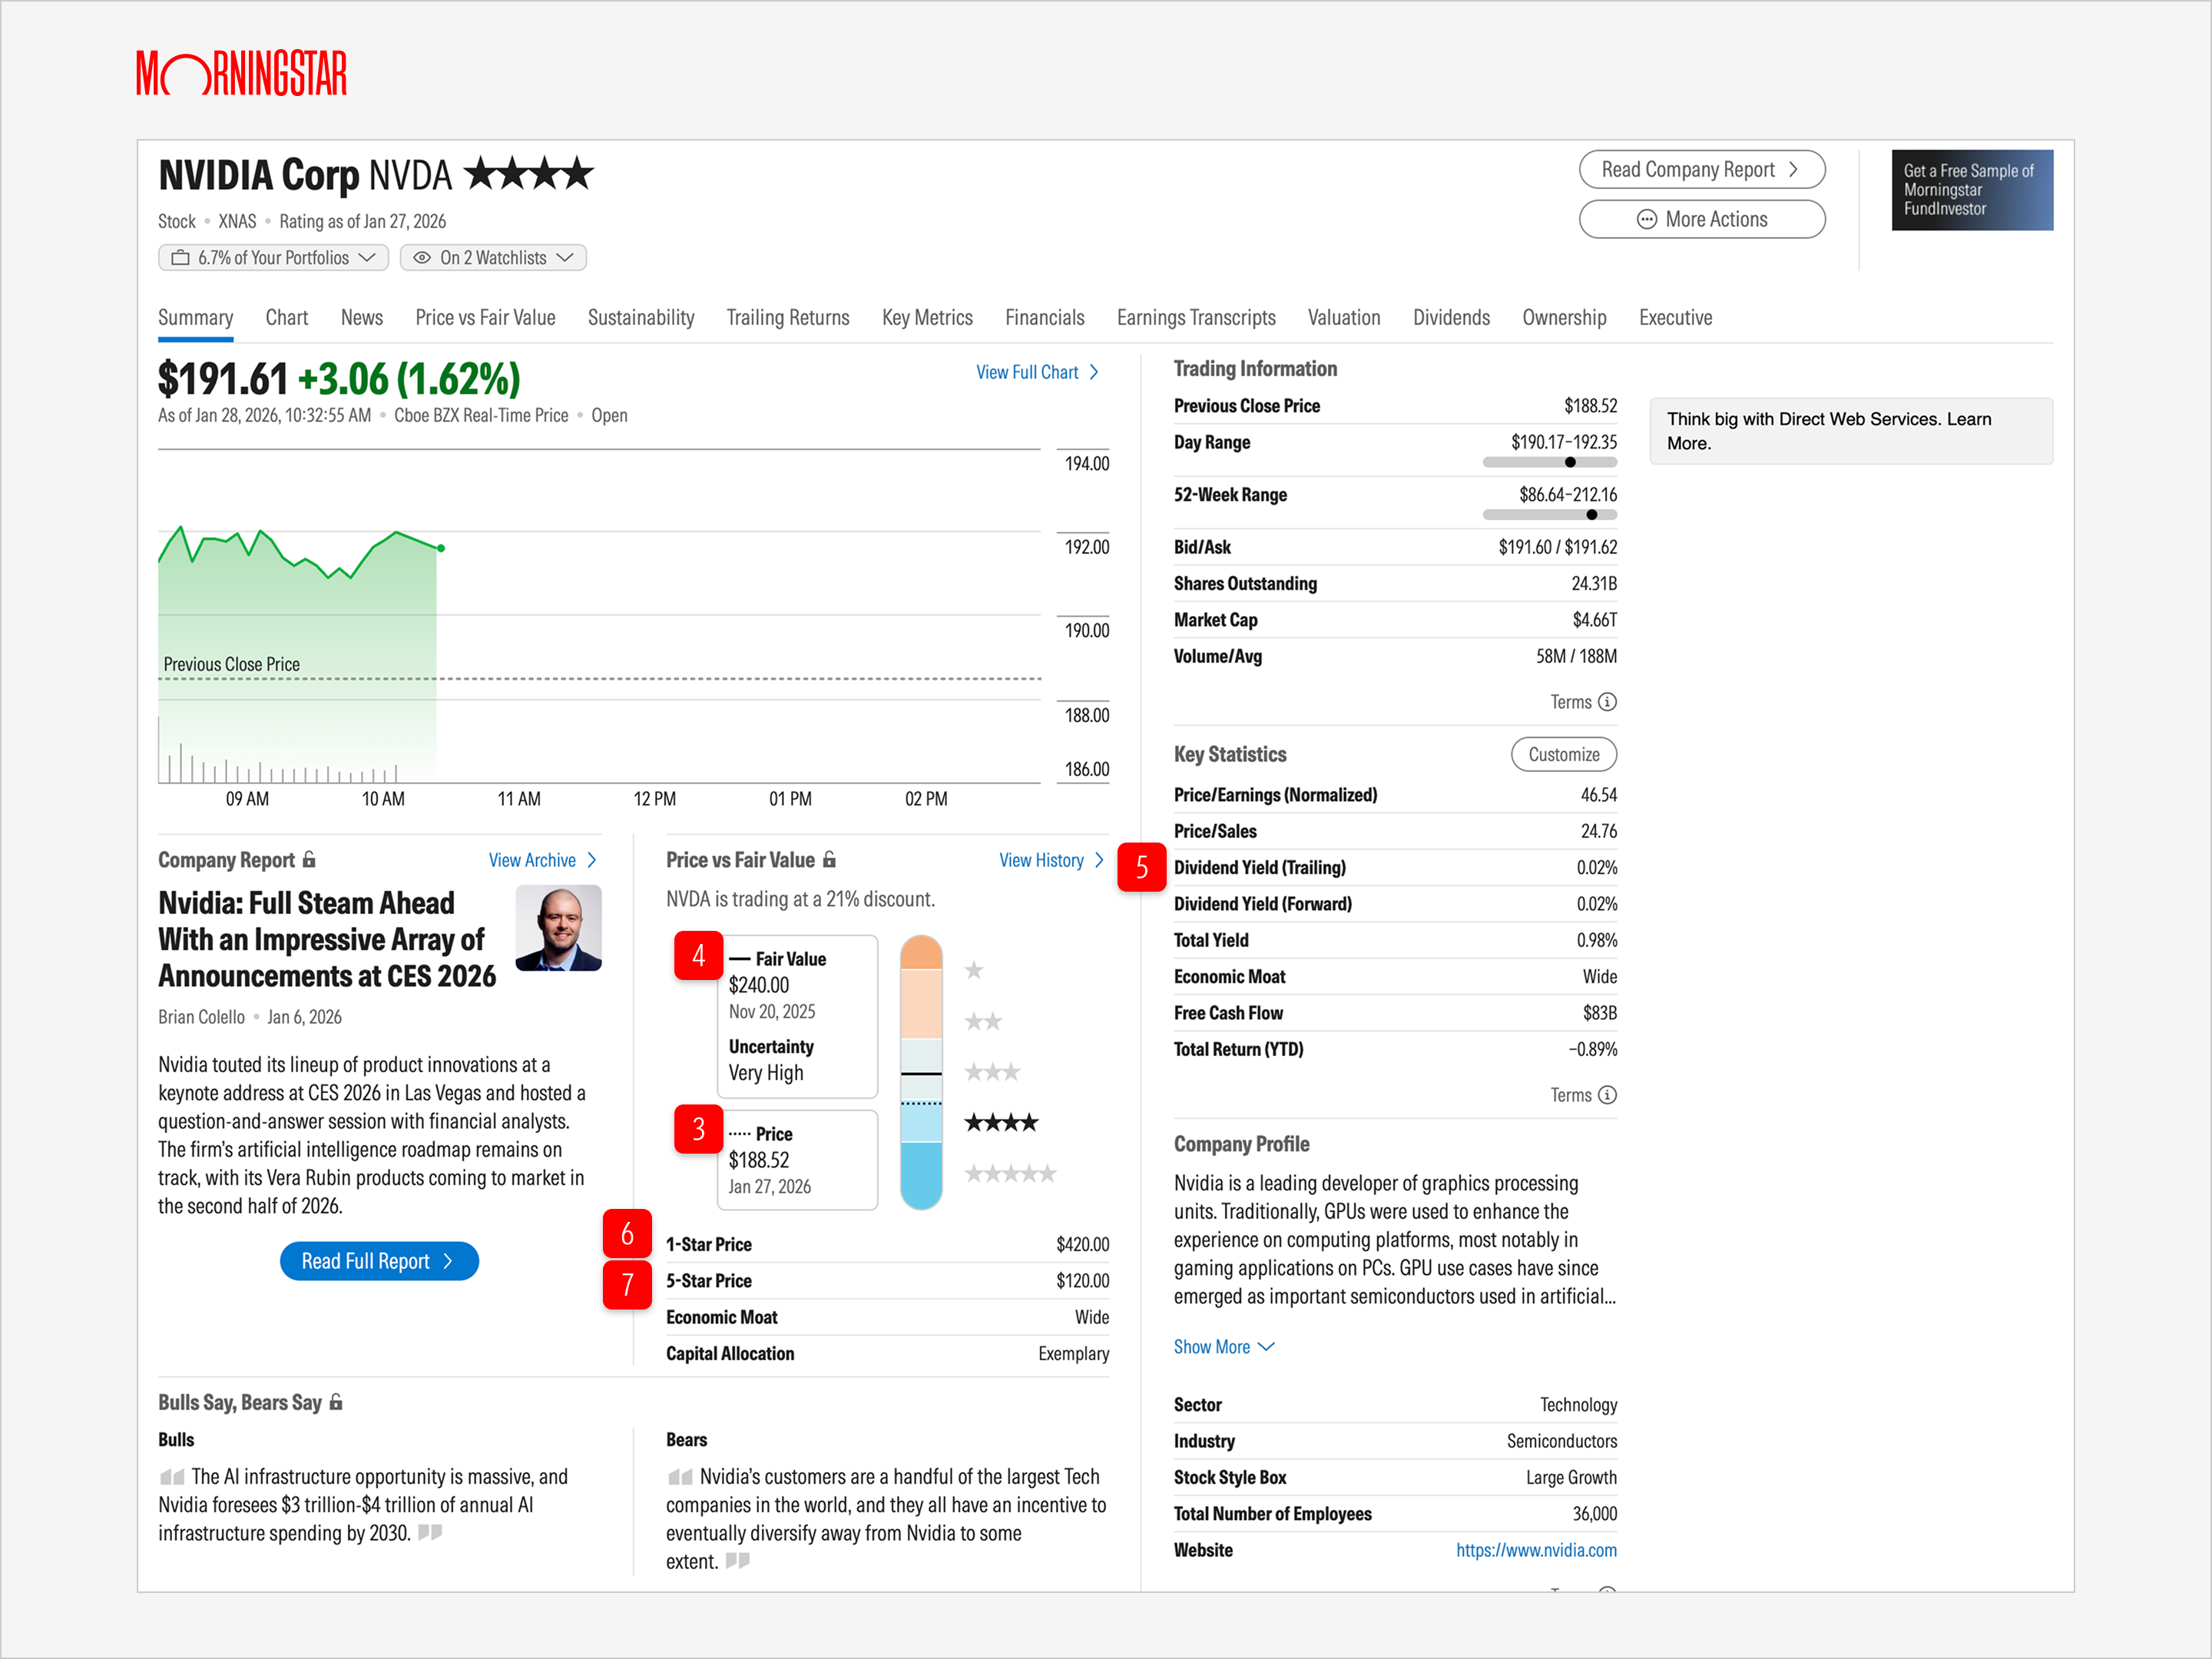
Task: Click the Read Full Report button
Action: click(x=379, y=1261)
